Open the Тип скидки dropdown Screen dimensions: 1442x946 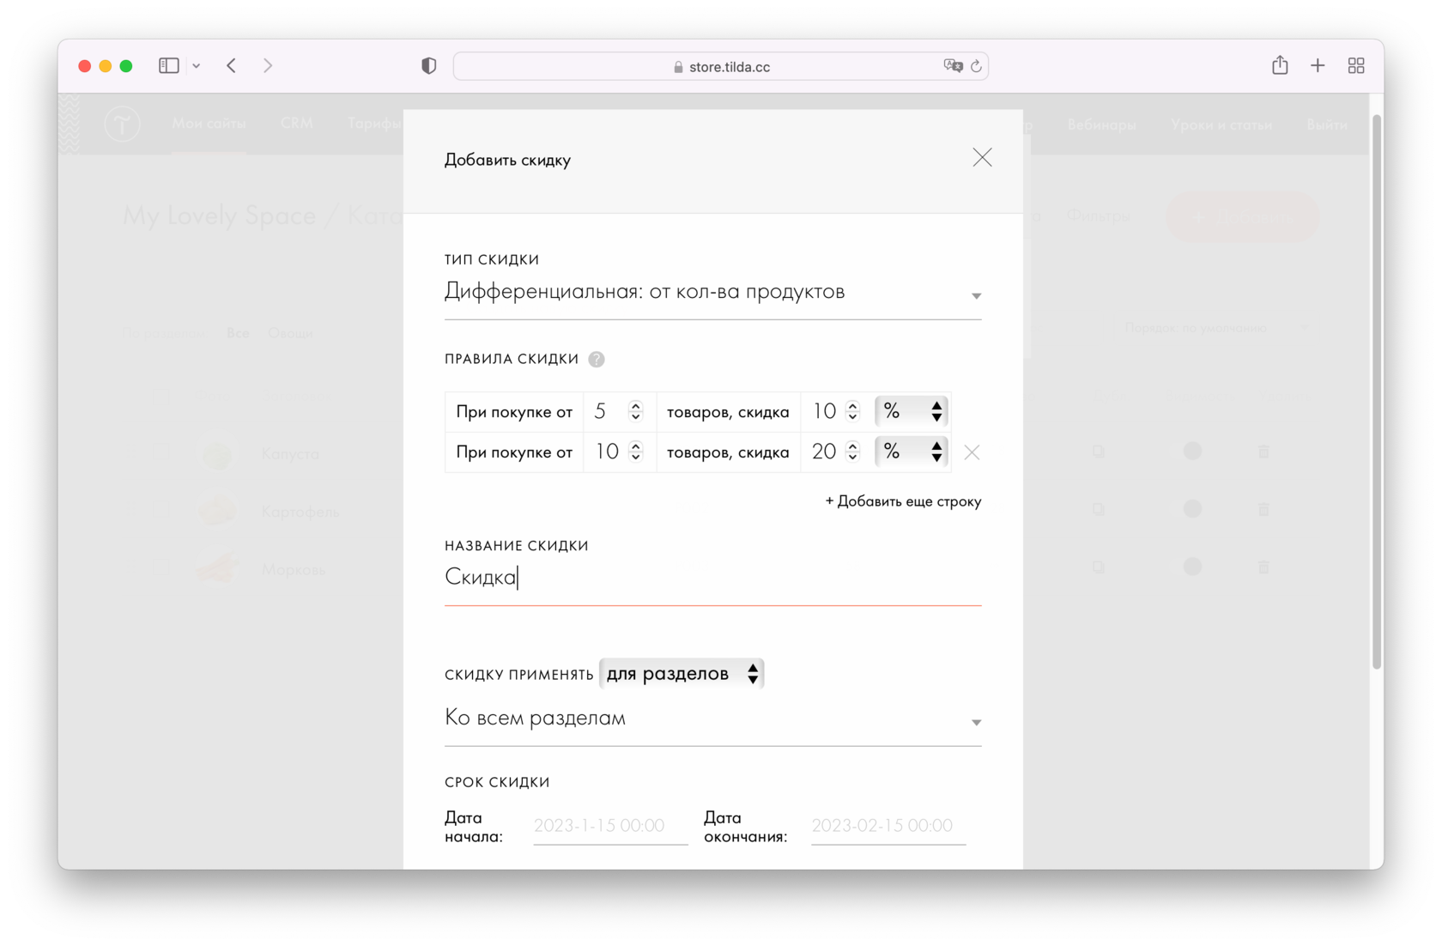[712, 293]
